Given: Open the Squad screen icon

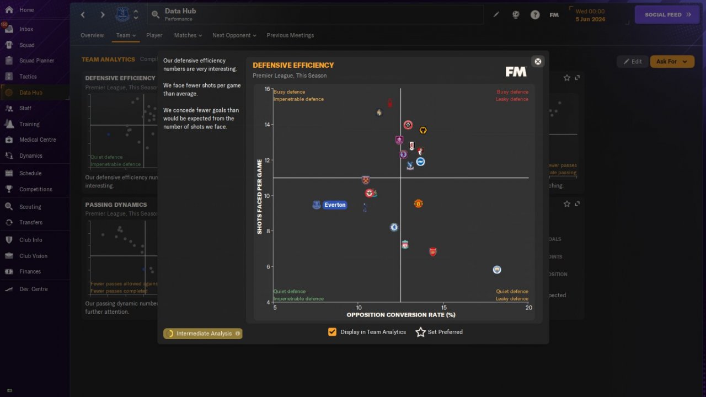Looking at the screenshot, I should click(9, 45).
